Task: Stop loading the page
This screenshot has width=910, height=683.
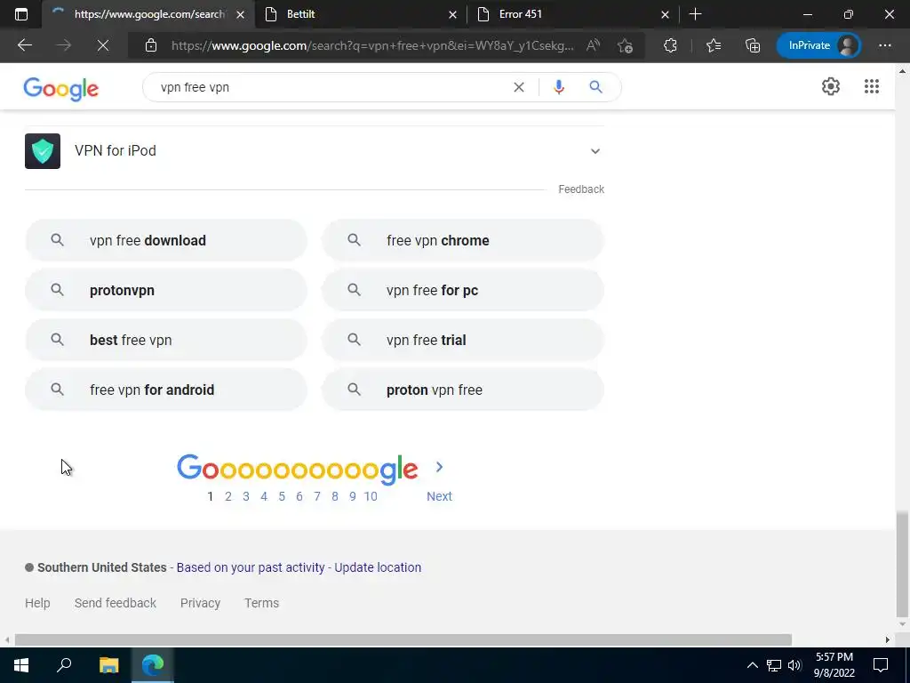Action: 103,45
